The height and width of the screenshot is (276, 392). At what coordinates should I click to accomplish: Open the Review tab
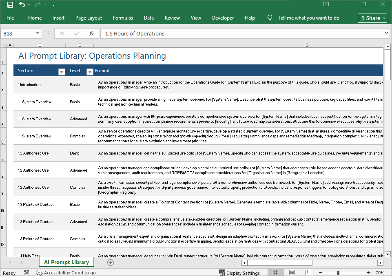172,18
